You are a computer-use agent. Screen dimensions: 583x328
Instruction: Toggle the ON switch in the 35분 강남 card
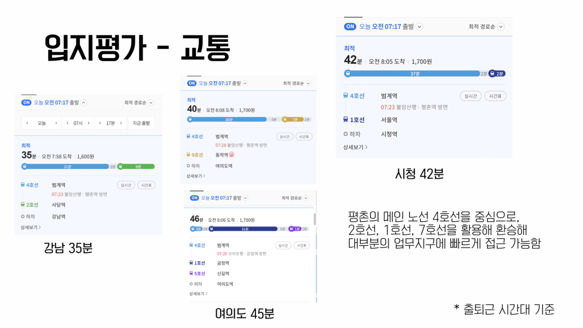(27, 103)
